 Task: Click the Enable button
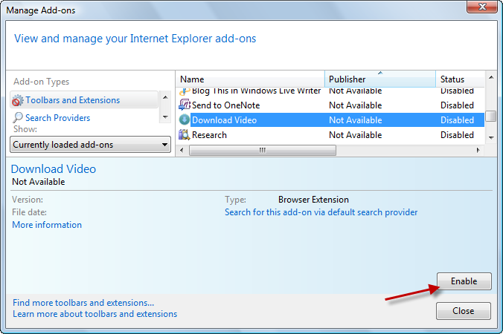tap(464, 281)
